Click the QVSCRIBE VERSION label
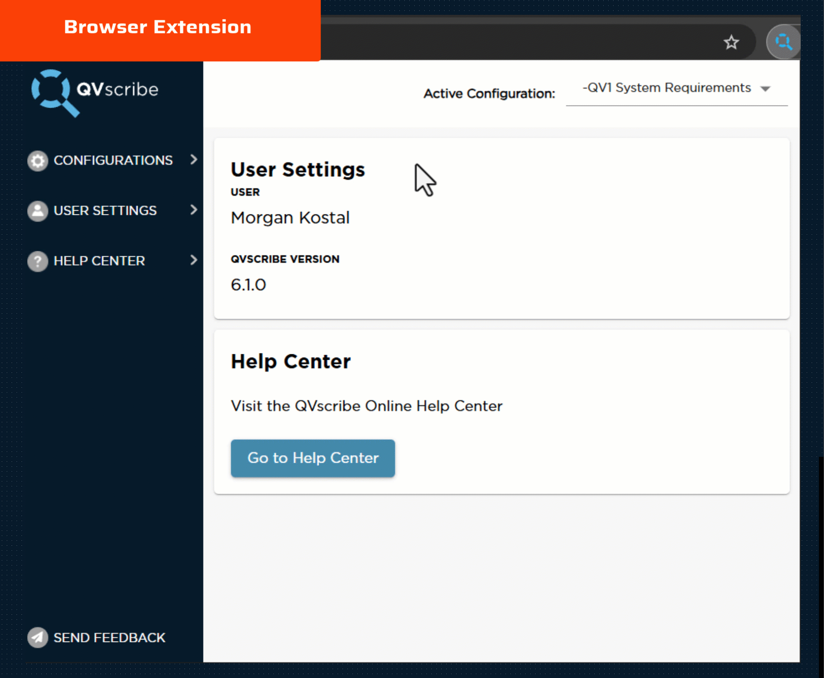The image size is (824, 678). (x=285, y=259)
